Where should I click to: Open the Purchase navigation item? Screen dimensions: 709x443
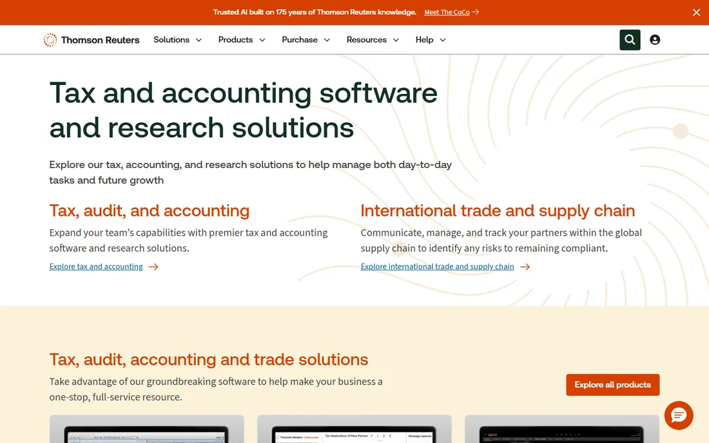(x=300, y=40)
